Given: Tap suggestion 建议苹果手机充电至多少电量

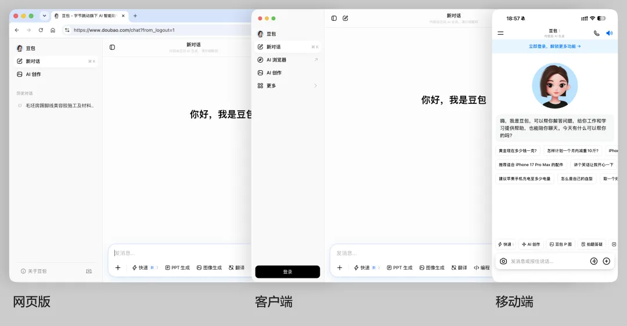Looking at the screenshot, I should 525,179.
